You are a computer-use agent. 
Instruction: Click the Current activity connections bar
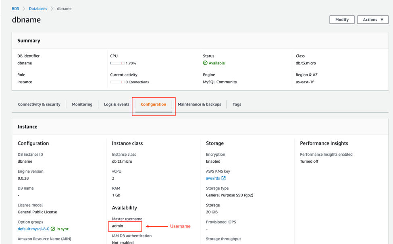coord(117,82)
